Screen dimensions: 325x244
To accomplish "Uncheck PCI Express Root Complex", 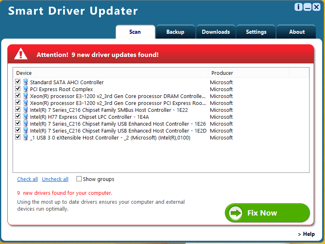I will [17, 89].
